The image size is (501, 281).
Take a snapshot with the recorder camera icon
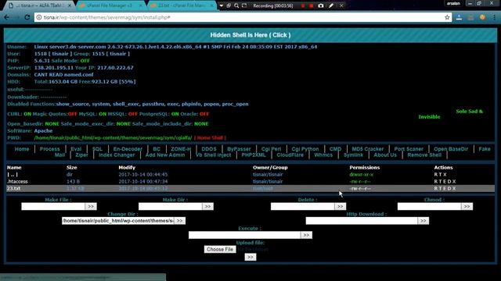(x=321, y=5)
